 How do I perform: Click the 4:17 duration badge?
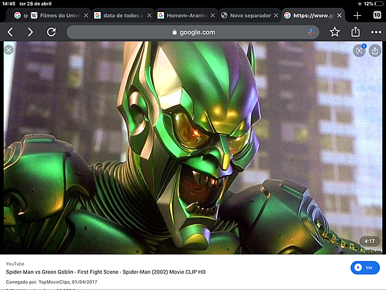[x=370, y=241]
